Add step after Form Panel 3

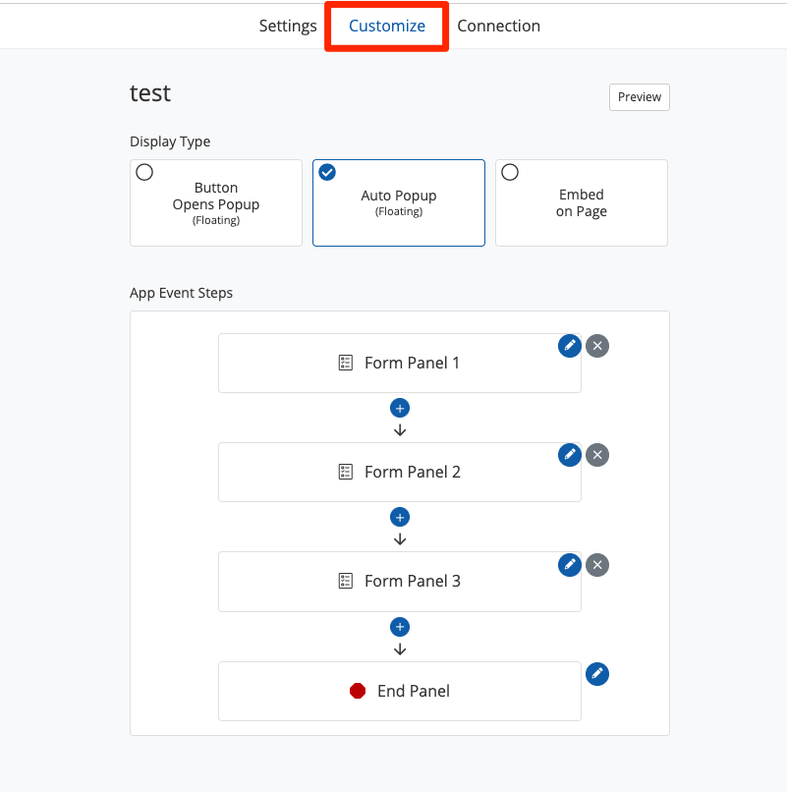(400, 627)
